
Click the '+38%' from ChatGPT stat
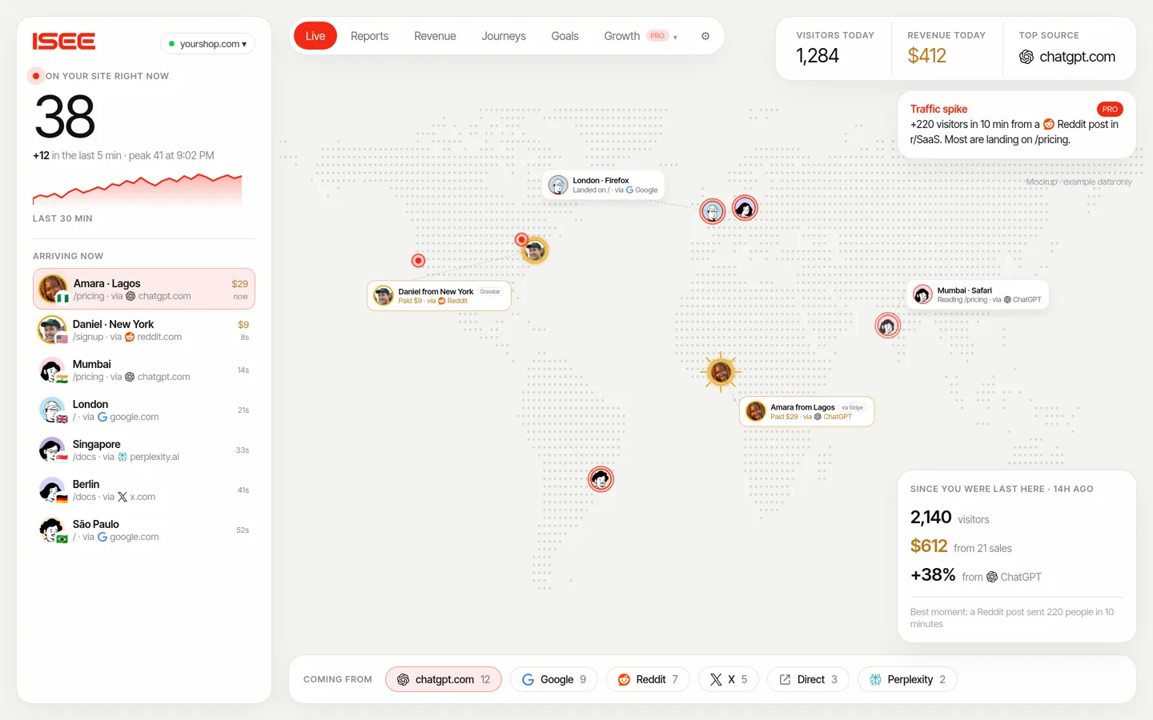click(x=933, y=575)
